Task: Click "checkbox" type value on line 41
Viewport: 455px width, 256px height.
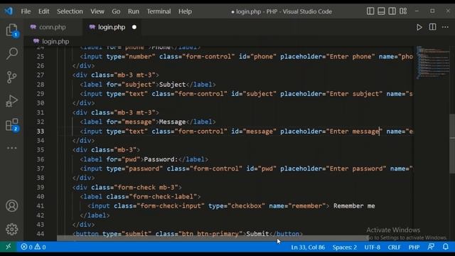Action: (246, 206)
